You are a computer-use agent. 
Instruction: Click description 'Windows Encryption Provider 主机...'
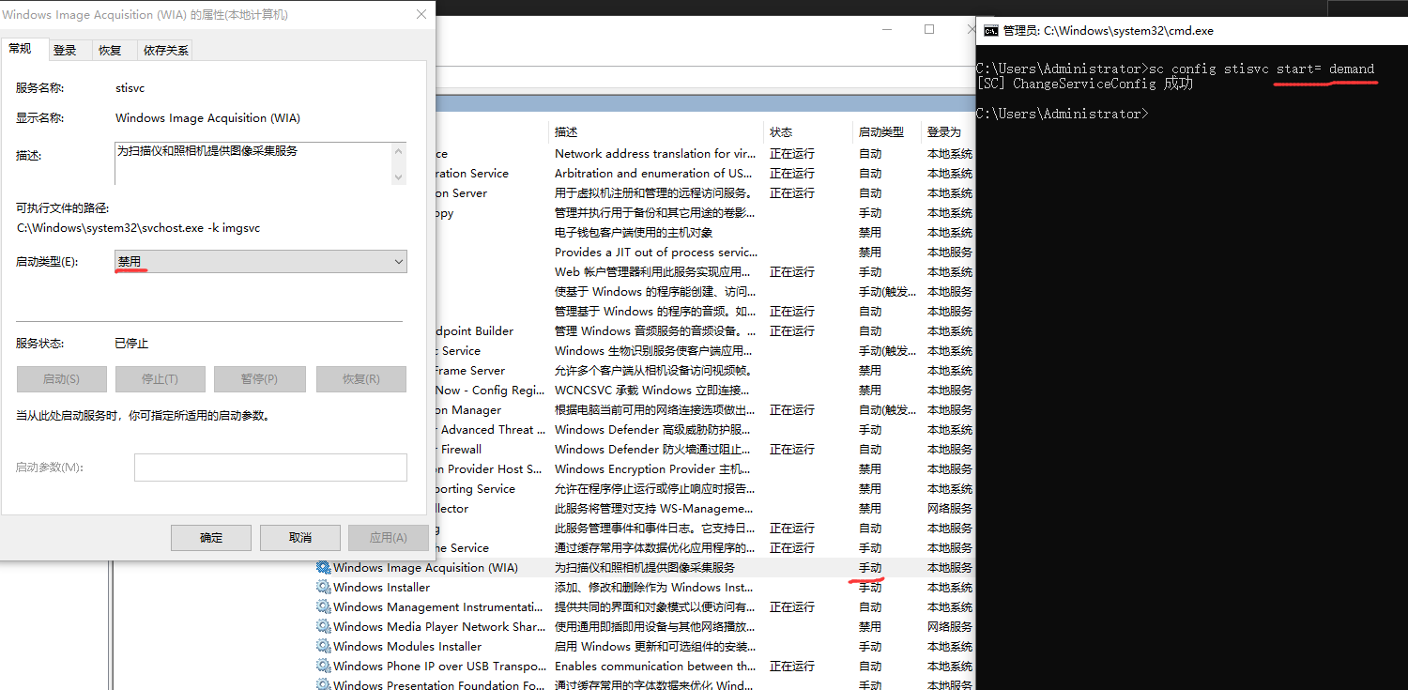click(x=653, y=469)
